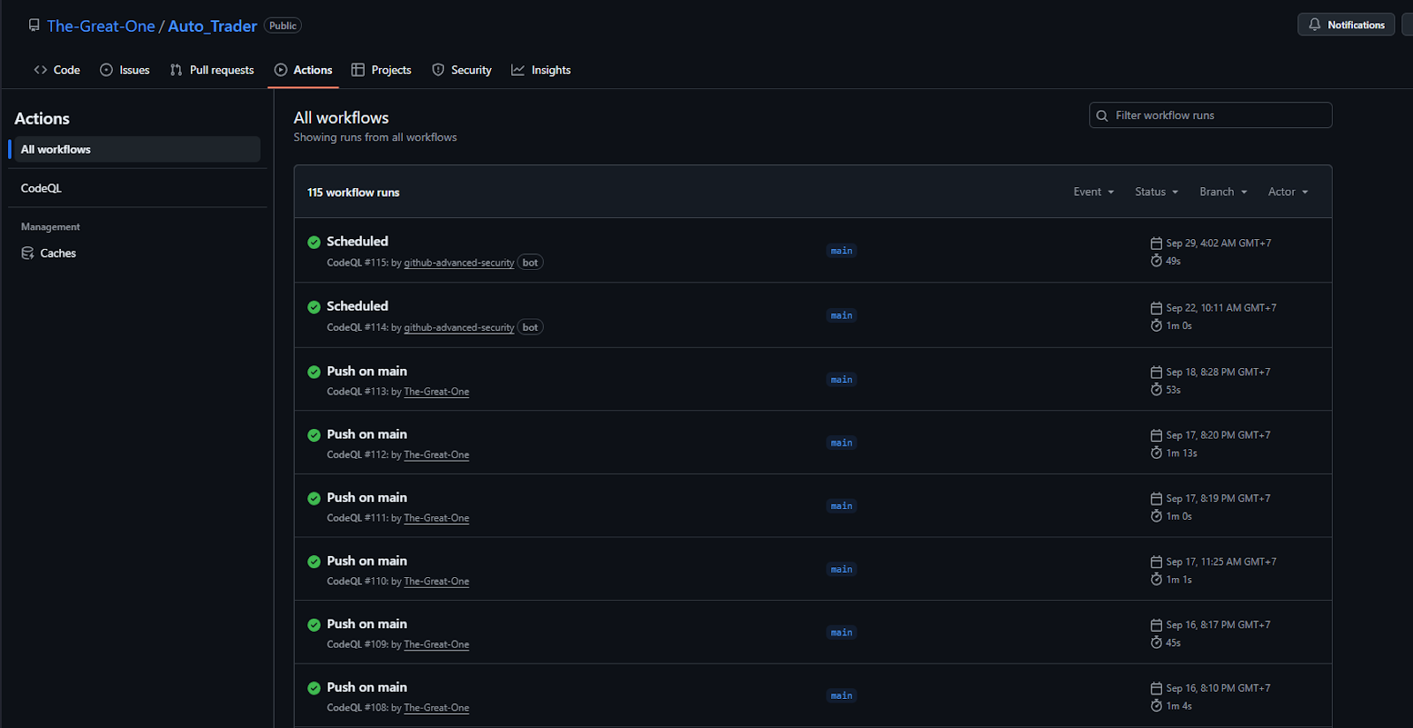Image resolution: width=1413 pixels, height=728 pixels.
Task: Click calendar icon next to Sep 29 date
Action: [x=1156, y=244]
